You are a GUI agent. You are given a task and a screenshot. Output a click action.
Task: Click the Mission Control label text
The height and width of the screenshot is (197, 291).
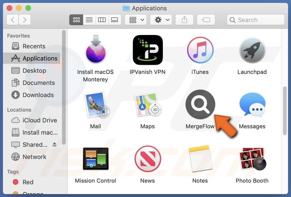95,181
